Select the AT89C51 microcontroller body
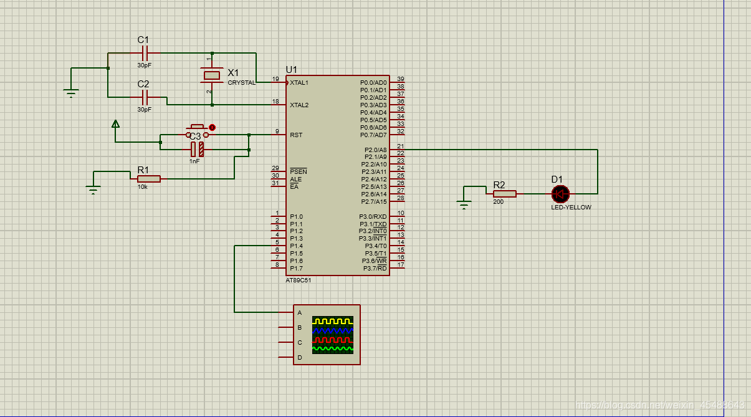751x417 pixels. (338, 175)
